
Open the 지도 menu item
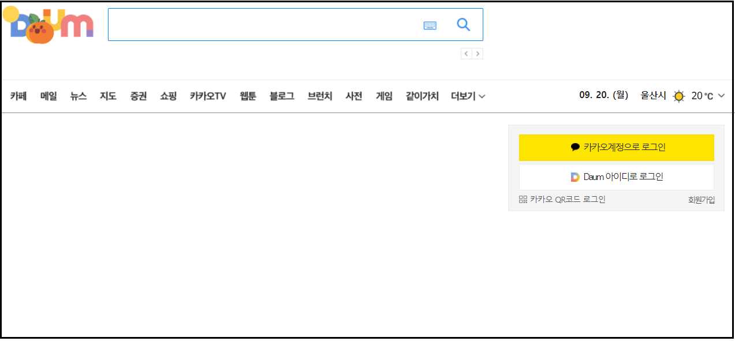pyautogui.click(x=108, y=96)
